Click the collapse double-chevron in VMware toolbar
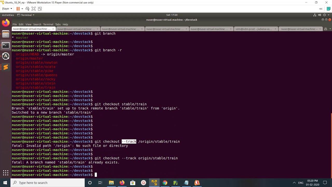Screen dimensions: 332x187 click(321, 9)
